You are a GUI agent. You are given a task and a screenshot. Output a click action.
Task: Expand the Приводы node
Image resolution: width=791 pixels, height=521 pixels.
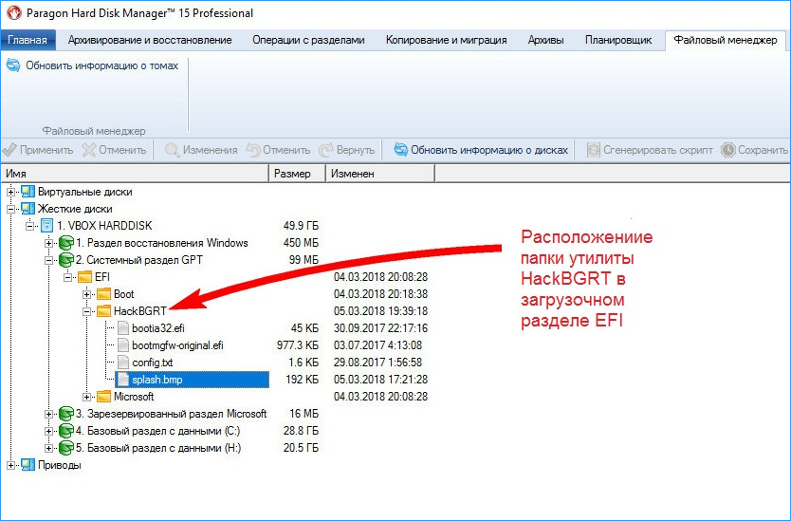coord(10,465)
